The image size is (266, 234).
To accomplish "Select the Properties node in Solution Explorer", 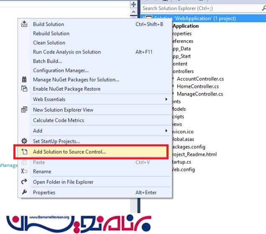I will (182, 33).
